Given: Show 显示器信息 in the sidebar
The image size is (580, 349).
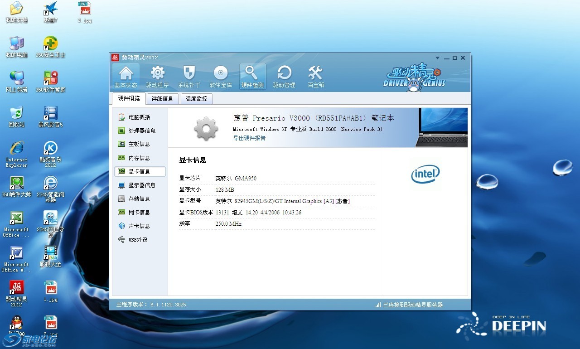Looking at the screenshot, I should tap(141, 185).
